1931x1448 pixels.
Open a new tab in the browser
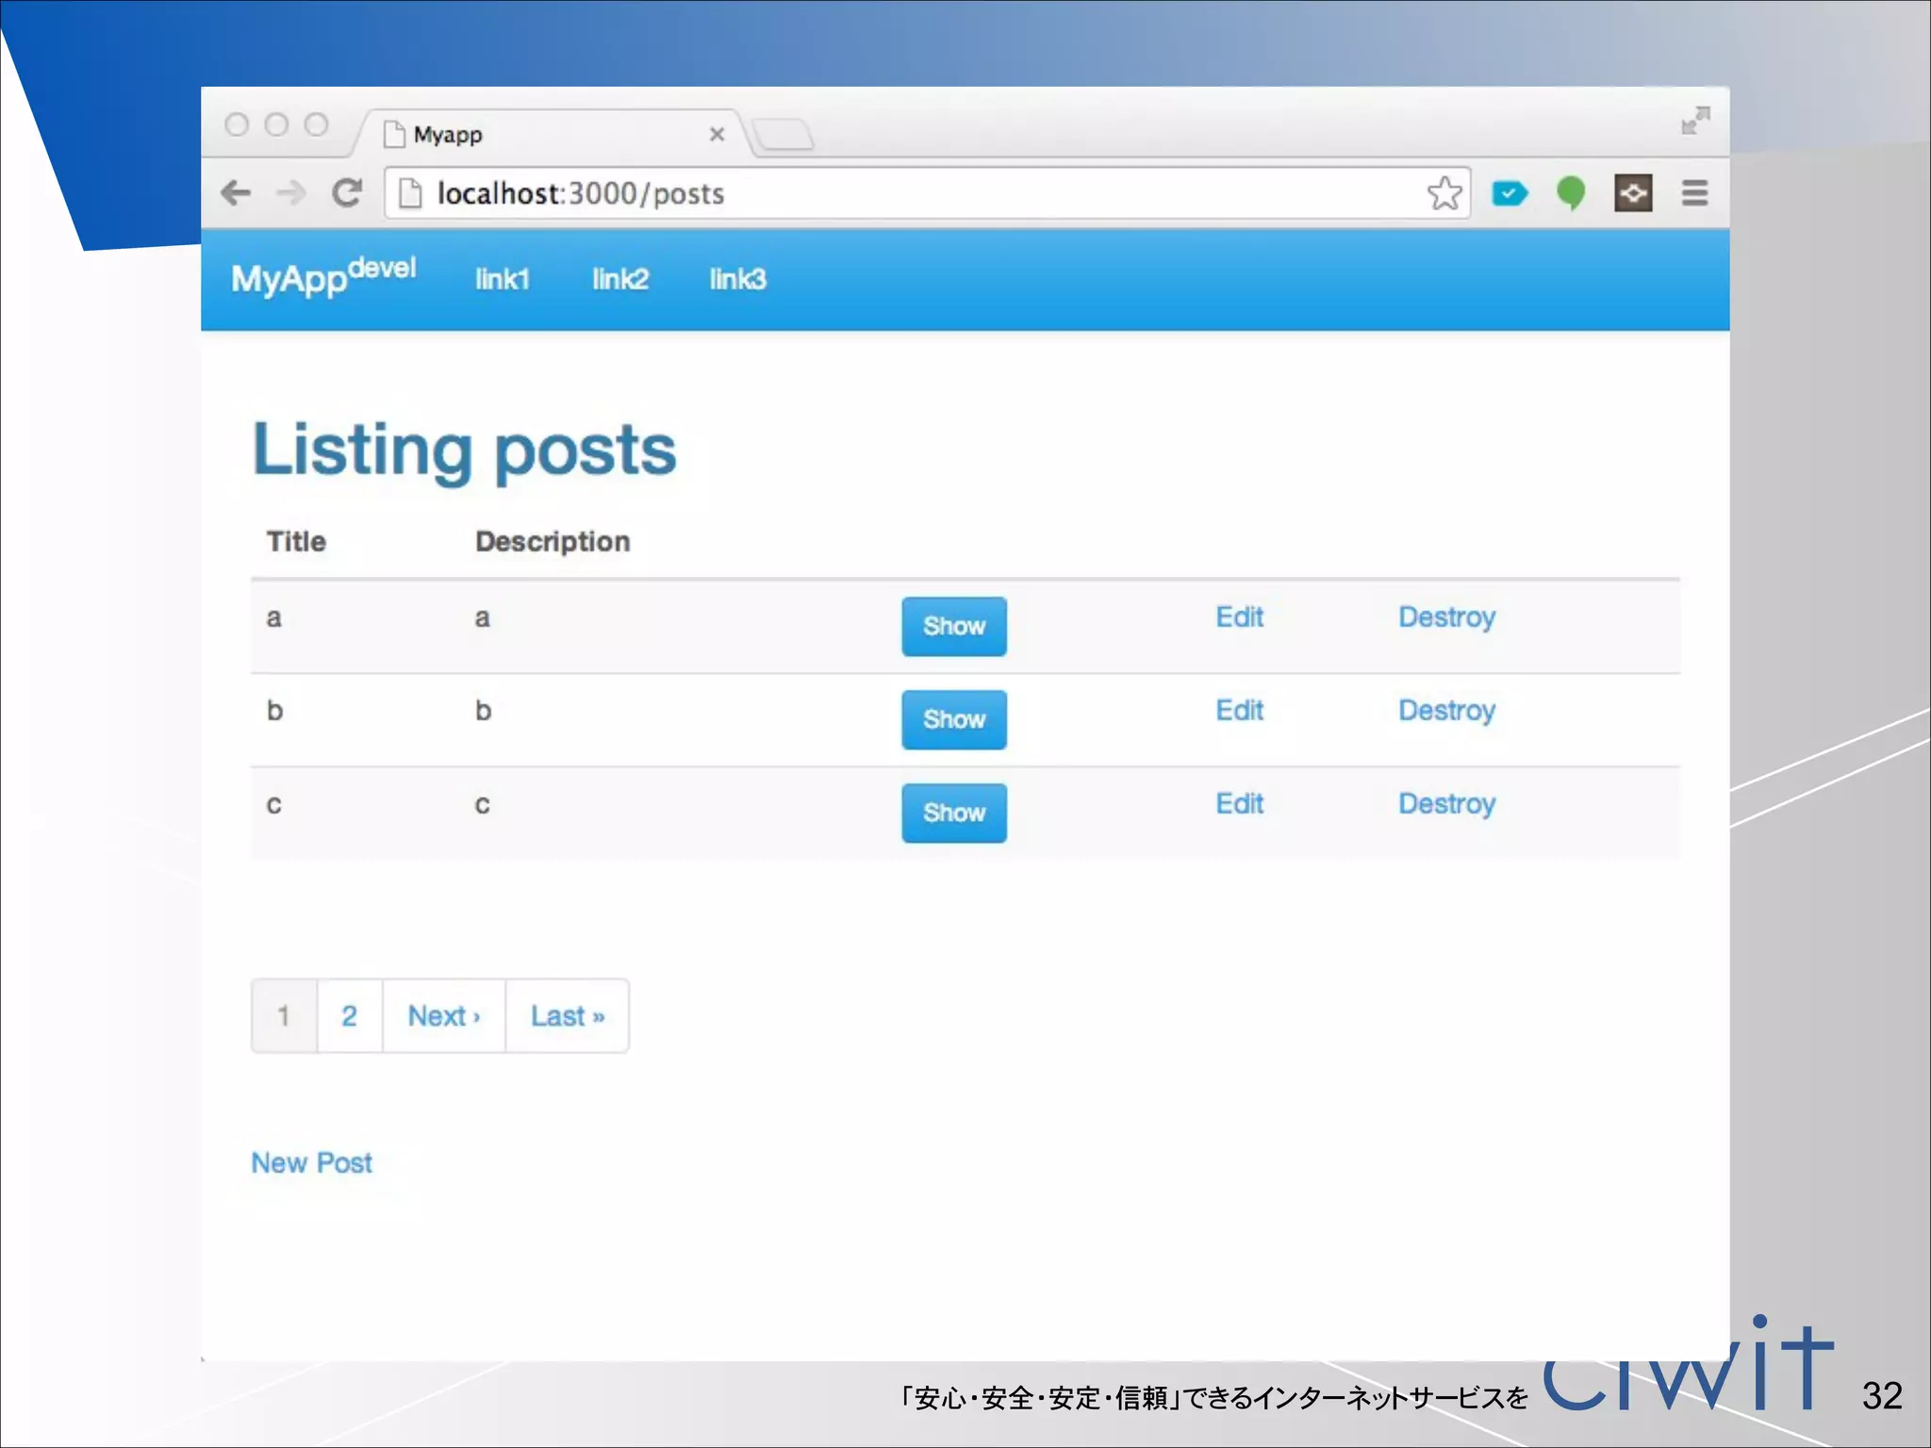point(784,135)
